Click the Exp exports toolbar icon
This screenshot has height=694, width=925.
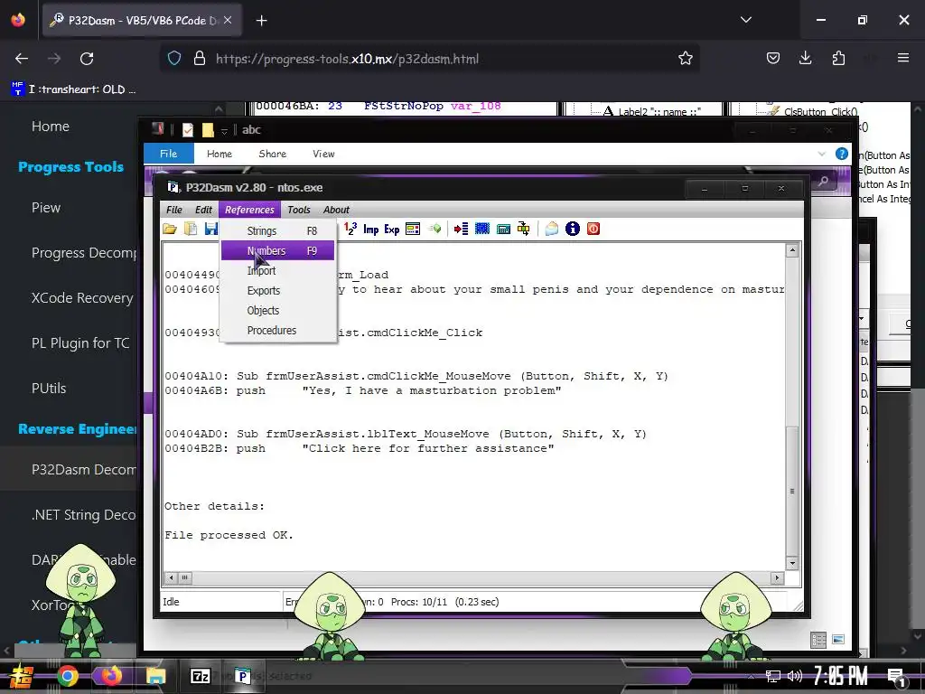click(x=392, y=229)
